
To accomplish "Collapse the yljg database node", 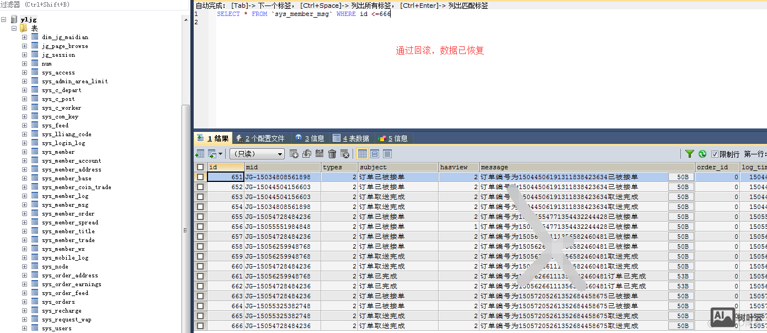I will (x=4, y=18).
